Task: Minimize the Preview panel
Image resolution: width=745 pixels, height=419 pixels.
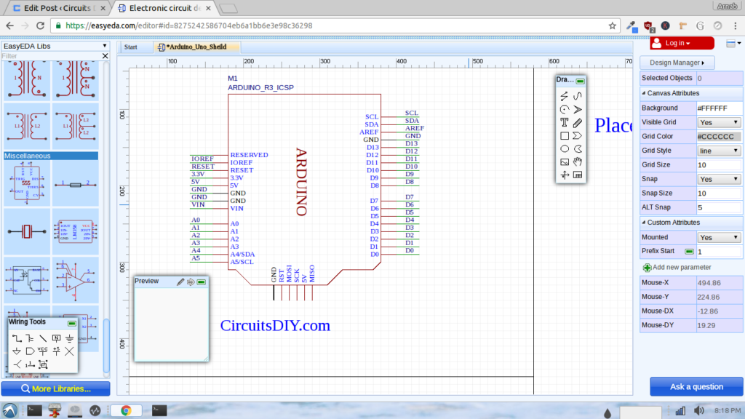Action: pos(202,282)
